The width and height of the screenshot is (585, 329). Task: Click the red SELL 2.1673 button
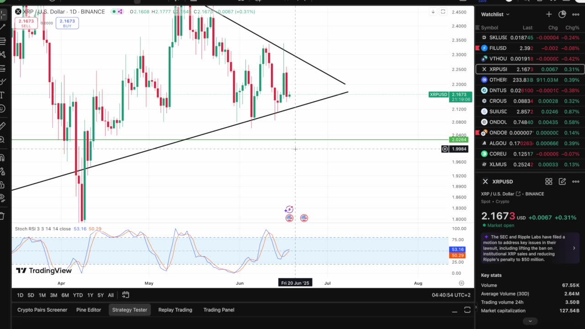click(26, 23)
